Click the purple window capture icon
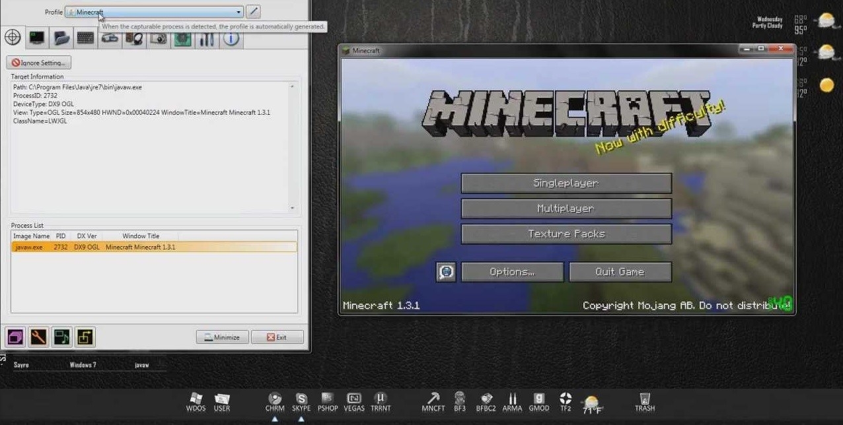 [x=16, y=337]
